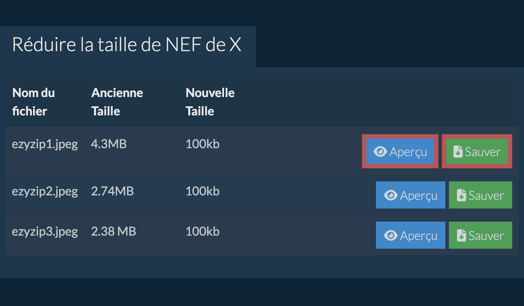Select the ezyzip2.jpeg file name
This screenshot has height=306, width=524.
coord(45,191)
